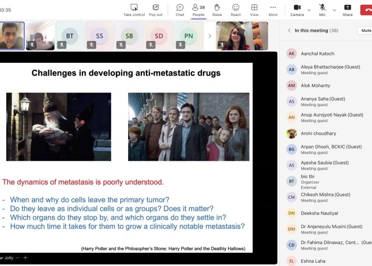Select Anup Aurojyoti Nayak (Guest)
This screenshot has height=266, width=372.
point(328,118)
